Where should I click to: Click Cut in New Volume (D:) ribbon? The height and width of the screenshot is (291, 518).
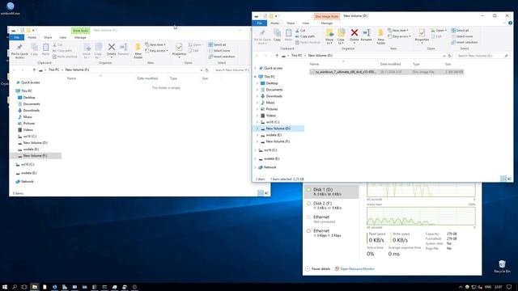300,31
